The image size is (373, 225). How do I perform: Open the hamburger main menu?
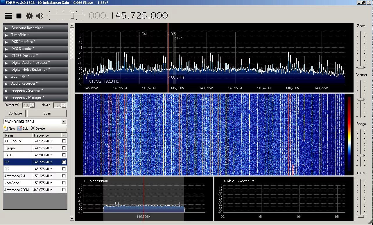tap(8, 16)
